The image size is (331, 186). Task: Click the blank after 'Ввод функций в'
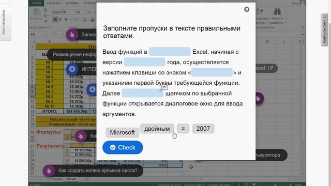click(170, 52)
